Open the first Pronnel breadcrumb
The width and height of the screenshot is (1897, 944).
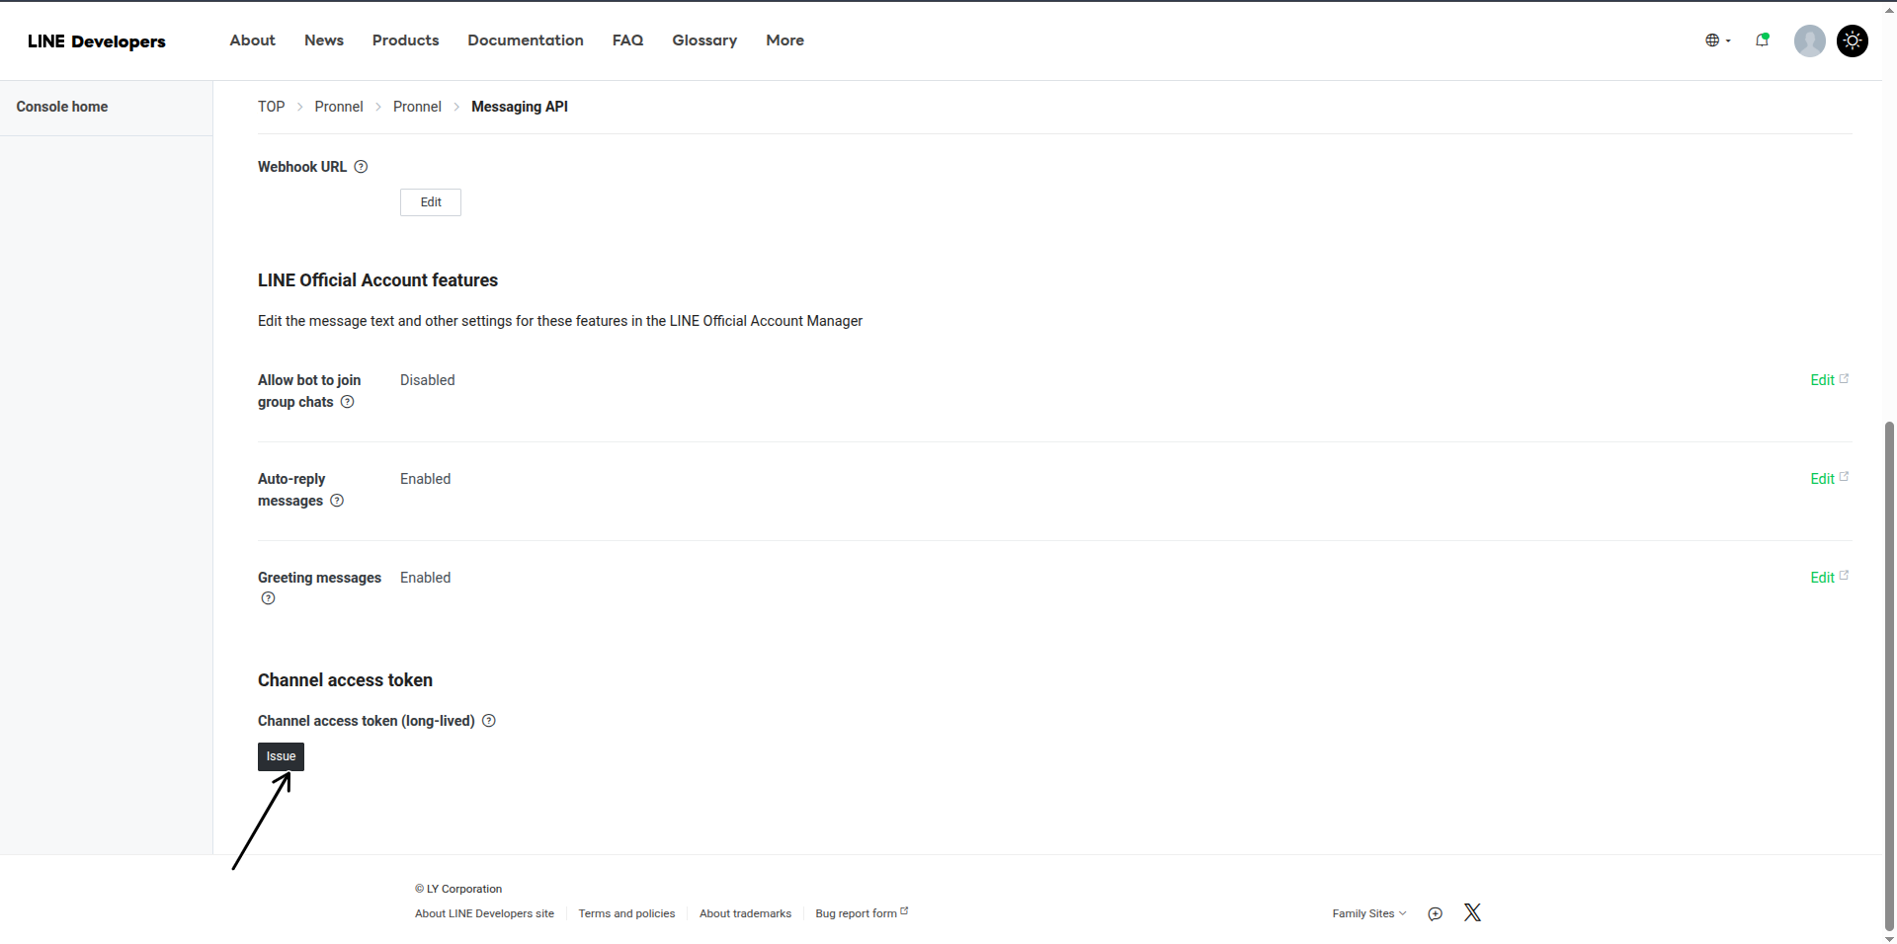point(339,107)
